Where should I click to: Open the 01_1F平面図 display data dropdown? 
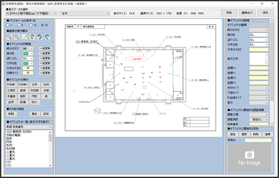point(31,14)
